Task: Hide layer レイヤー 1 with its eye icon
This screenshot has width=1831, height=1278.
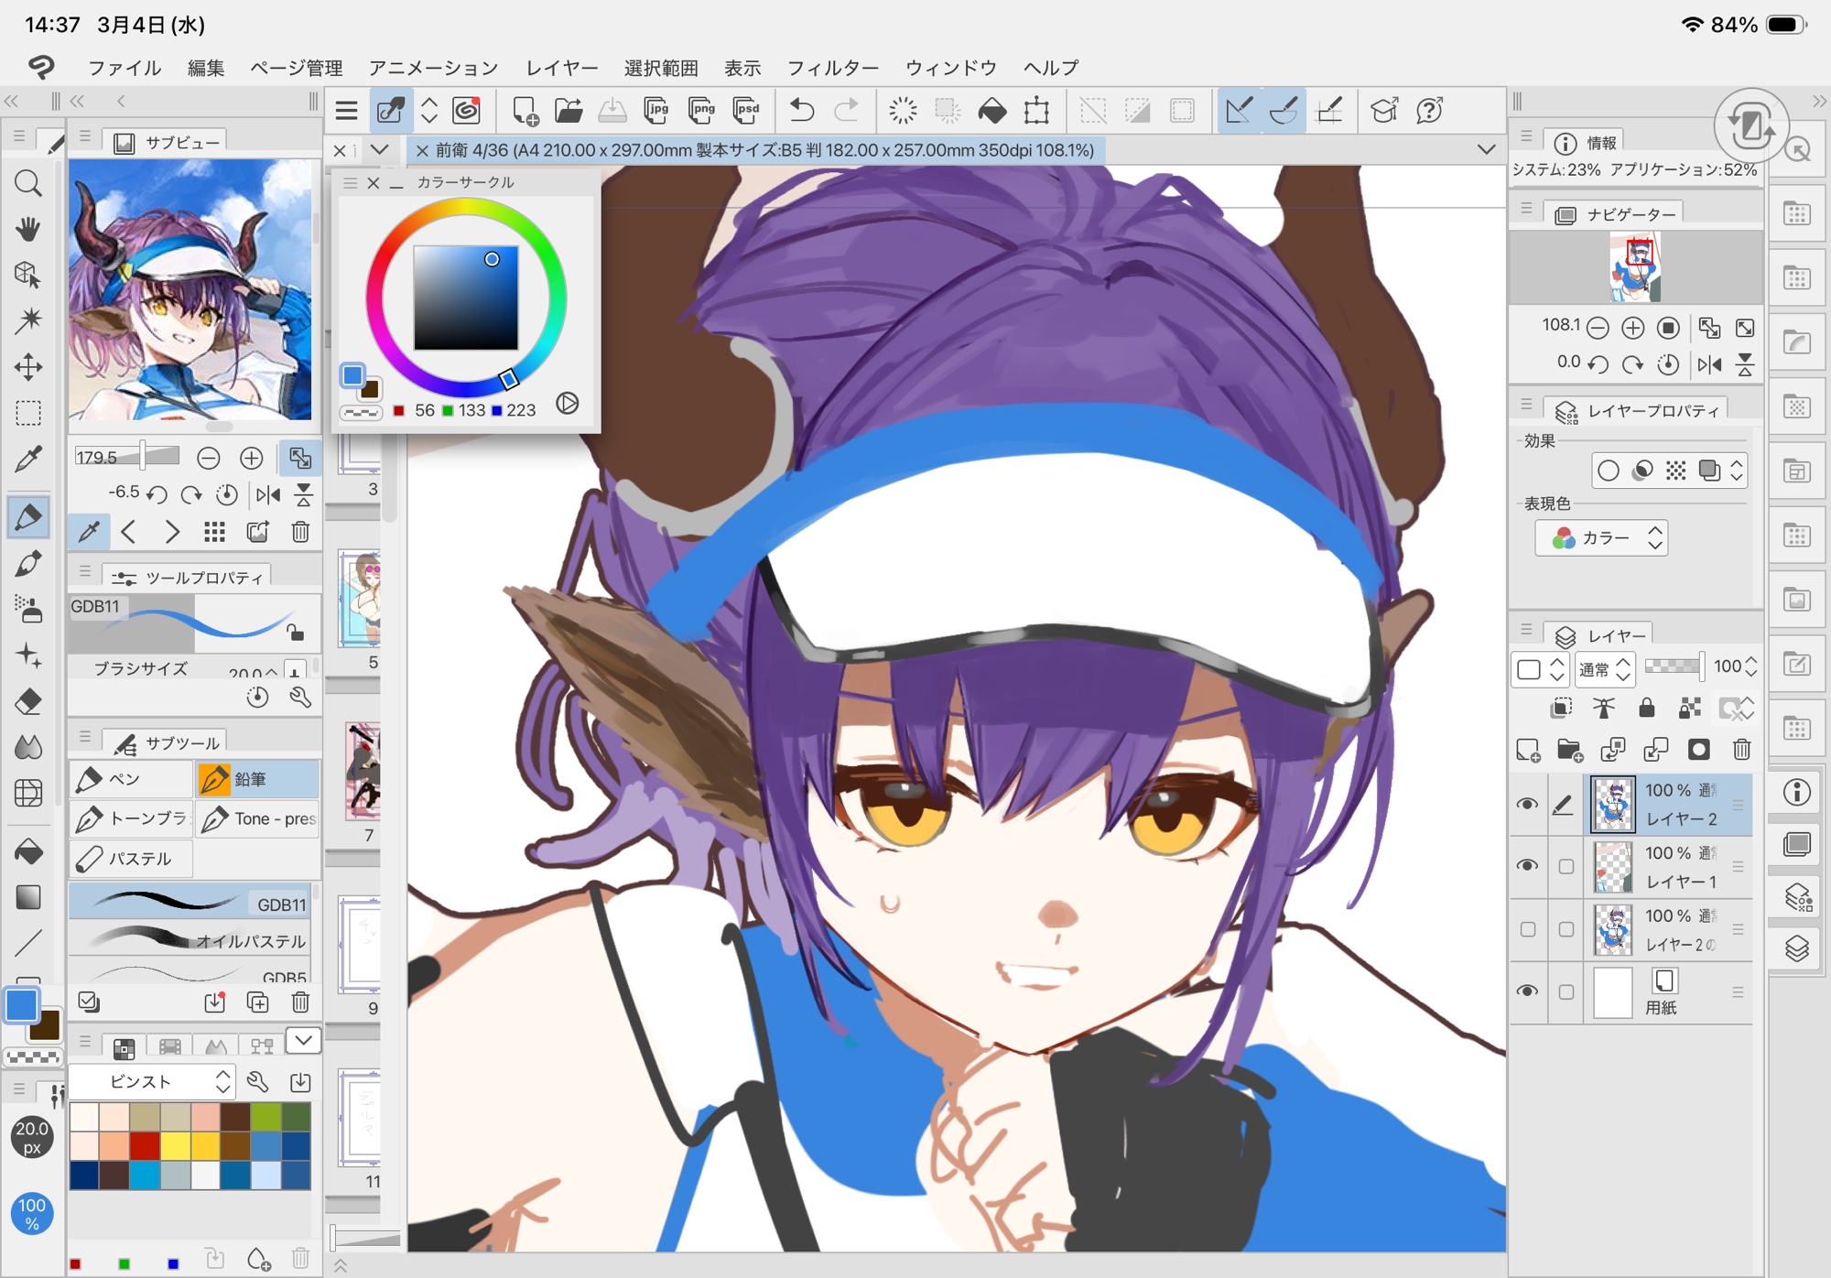Action: tap(1527, 866)
